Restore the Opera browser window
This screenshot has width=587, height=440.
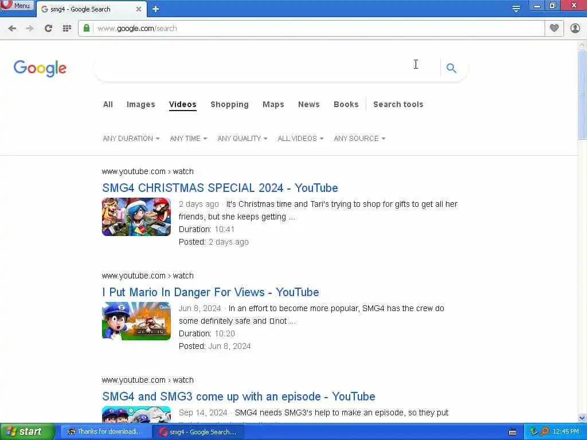coord(553,6)
